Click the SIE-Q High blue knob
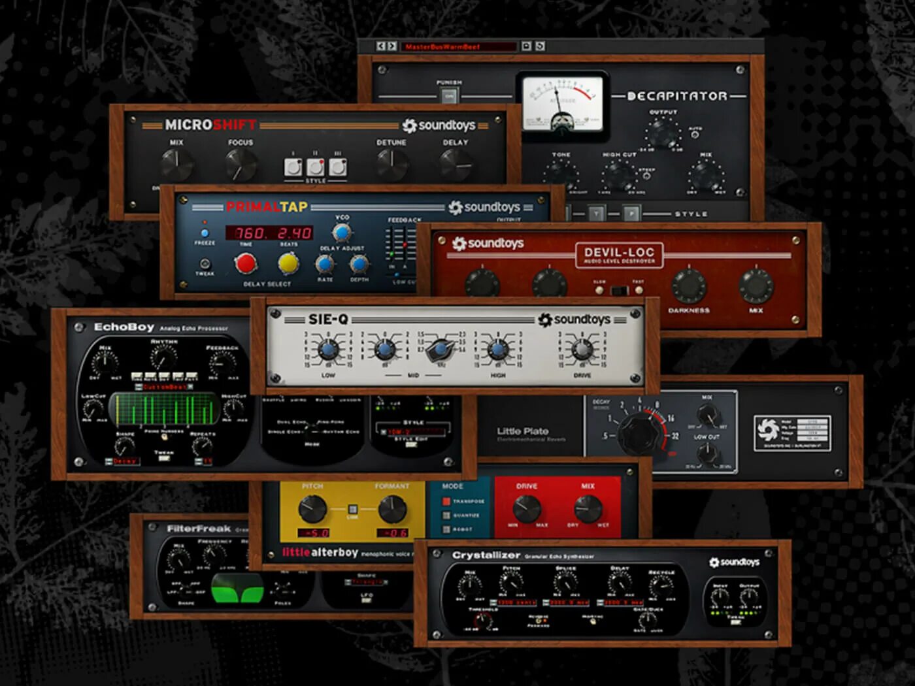The height and width of the screenshot is (686, 915). coord(498,351)
